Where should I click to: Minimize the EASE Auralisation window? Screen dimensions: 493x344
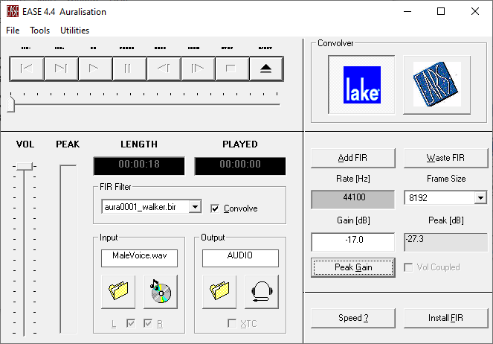coord(407,12)
